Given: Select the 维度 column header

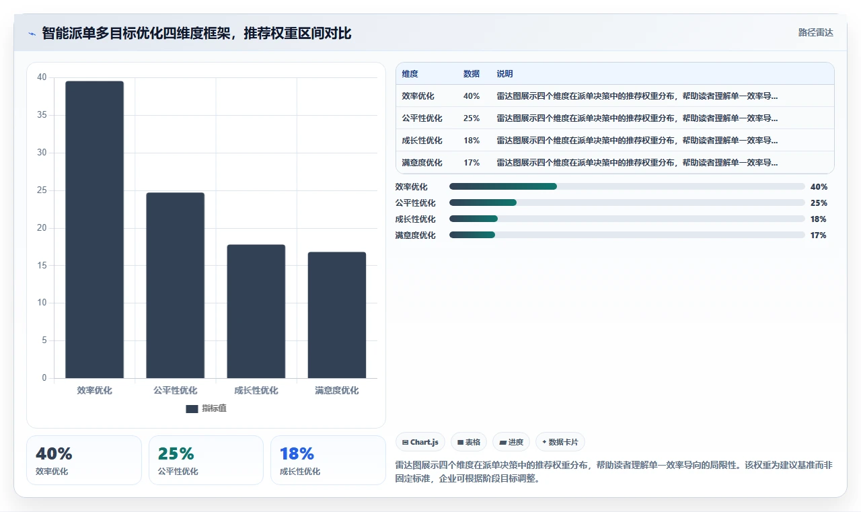Looking at the screenshot, I should click(410, 74).
